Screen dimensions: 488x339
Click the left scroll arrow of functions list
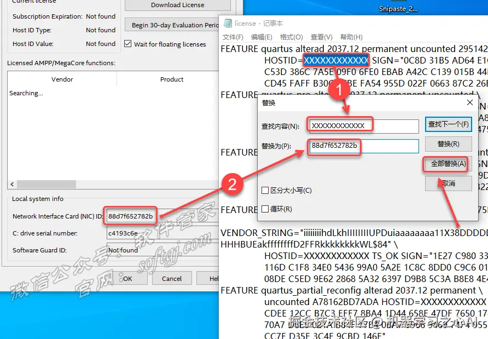(12, 184)
